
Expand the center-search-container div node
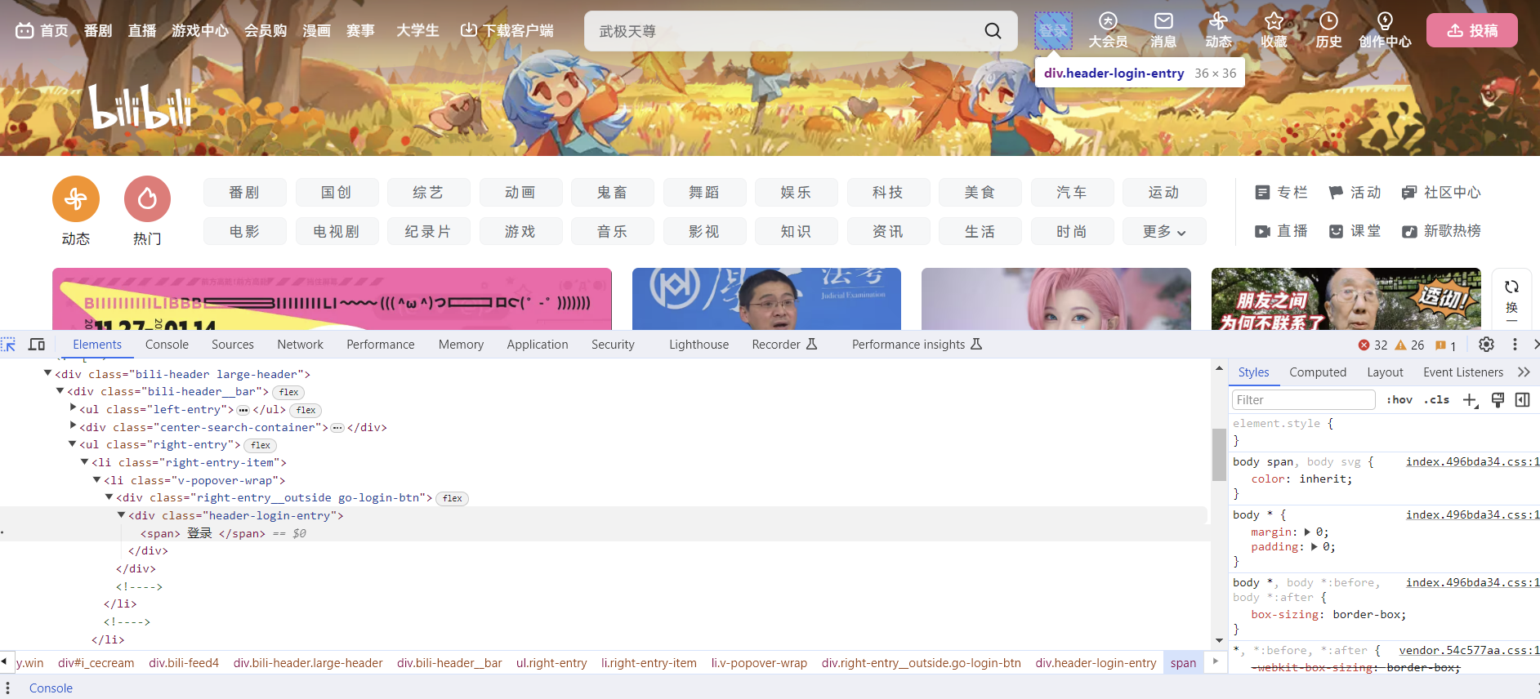pos(73,425)
